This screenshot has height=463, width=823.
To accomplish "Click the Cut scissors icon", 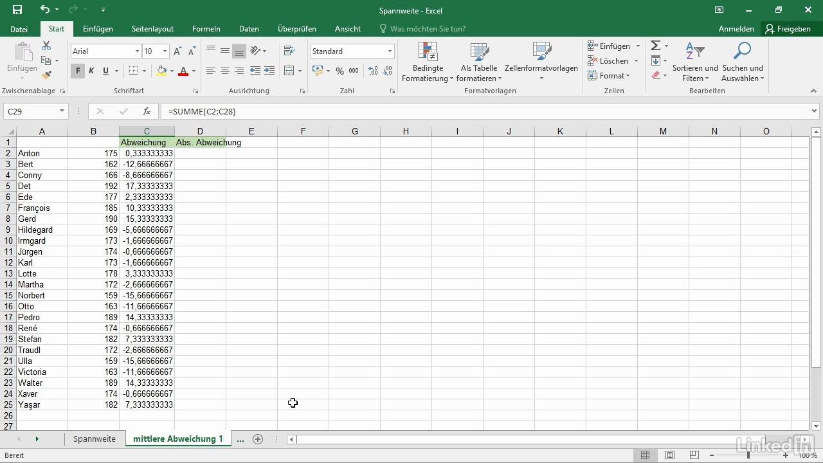I will (x=46, y=46).
